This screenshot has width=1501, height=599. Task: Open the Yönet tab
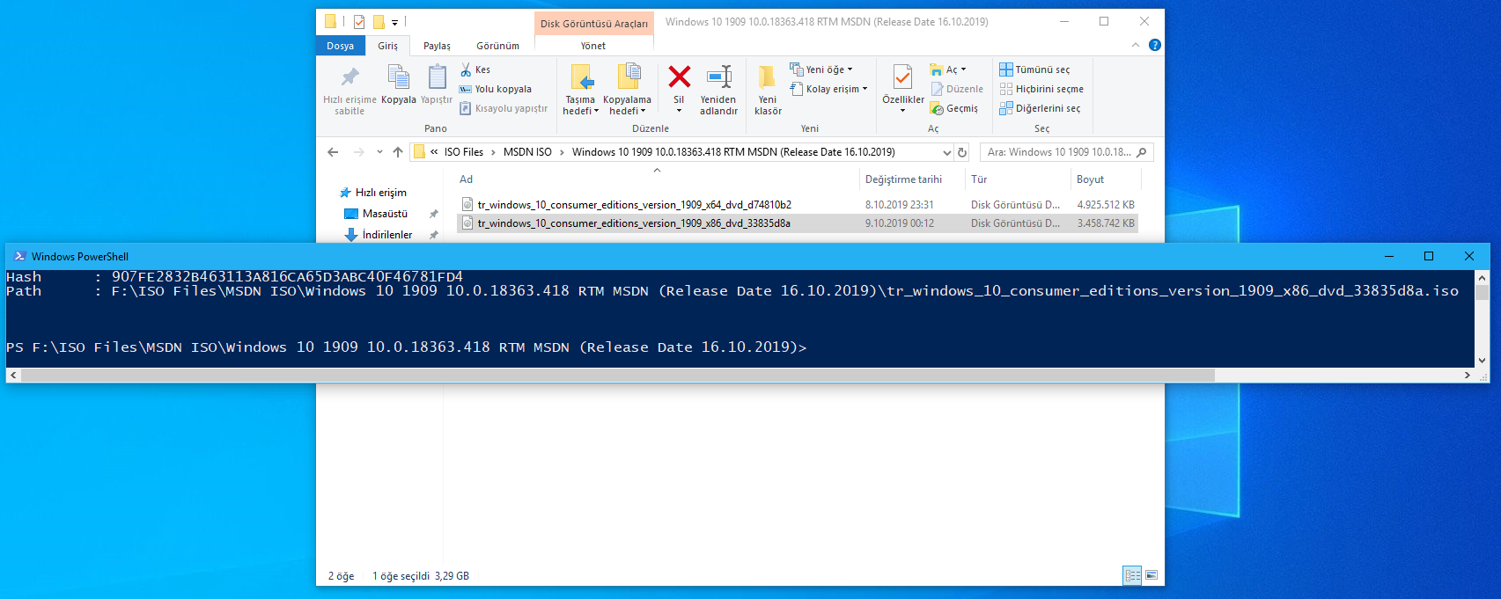tap(593, 46)
